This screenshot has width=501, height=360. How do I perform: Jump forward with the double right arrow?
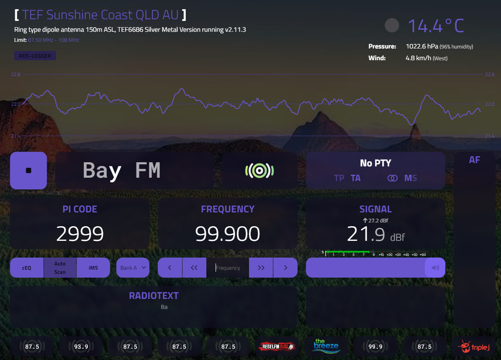[261, 268]
